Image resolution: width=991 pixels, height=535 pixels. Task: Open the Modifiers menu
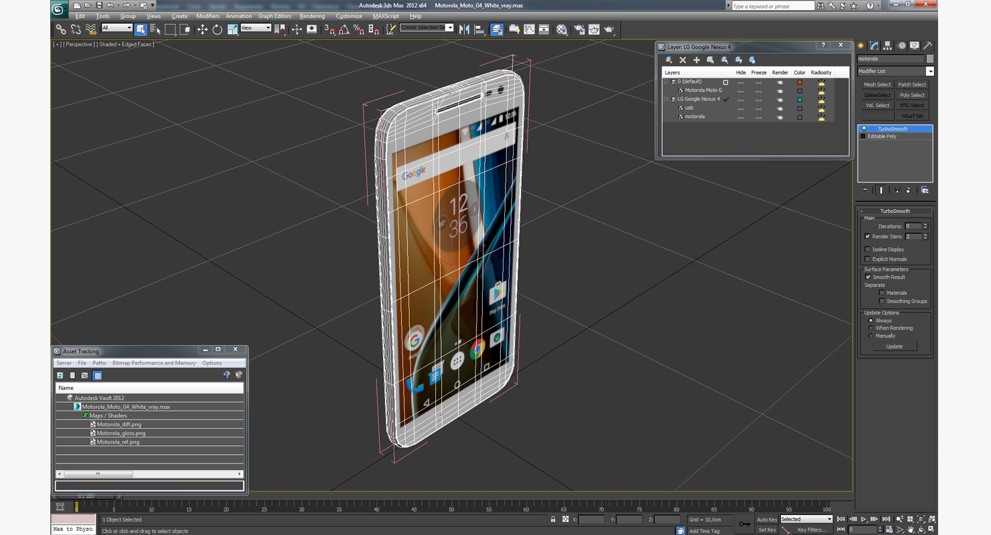click(208, 16)
